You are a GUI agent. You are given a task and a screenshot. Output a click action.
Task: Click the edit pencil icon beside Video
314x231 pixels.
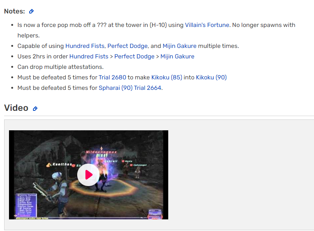coord(35,109)
